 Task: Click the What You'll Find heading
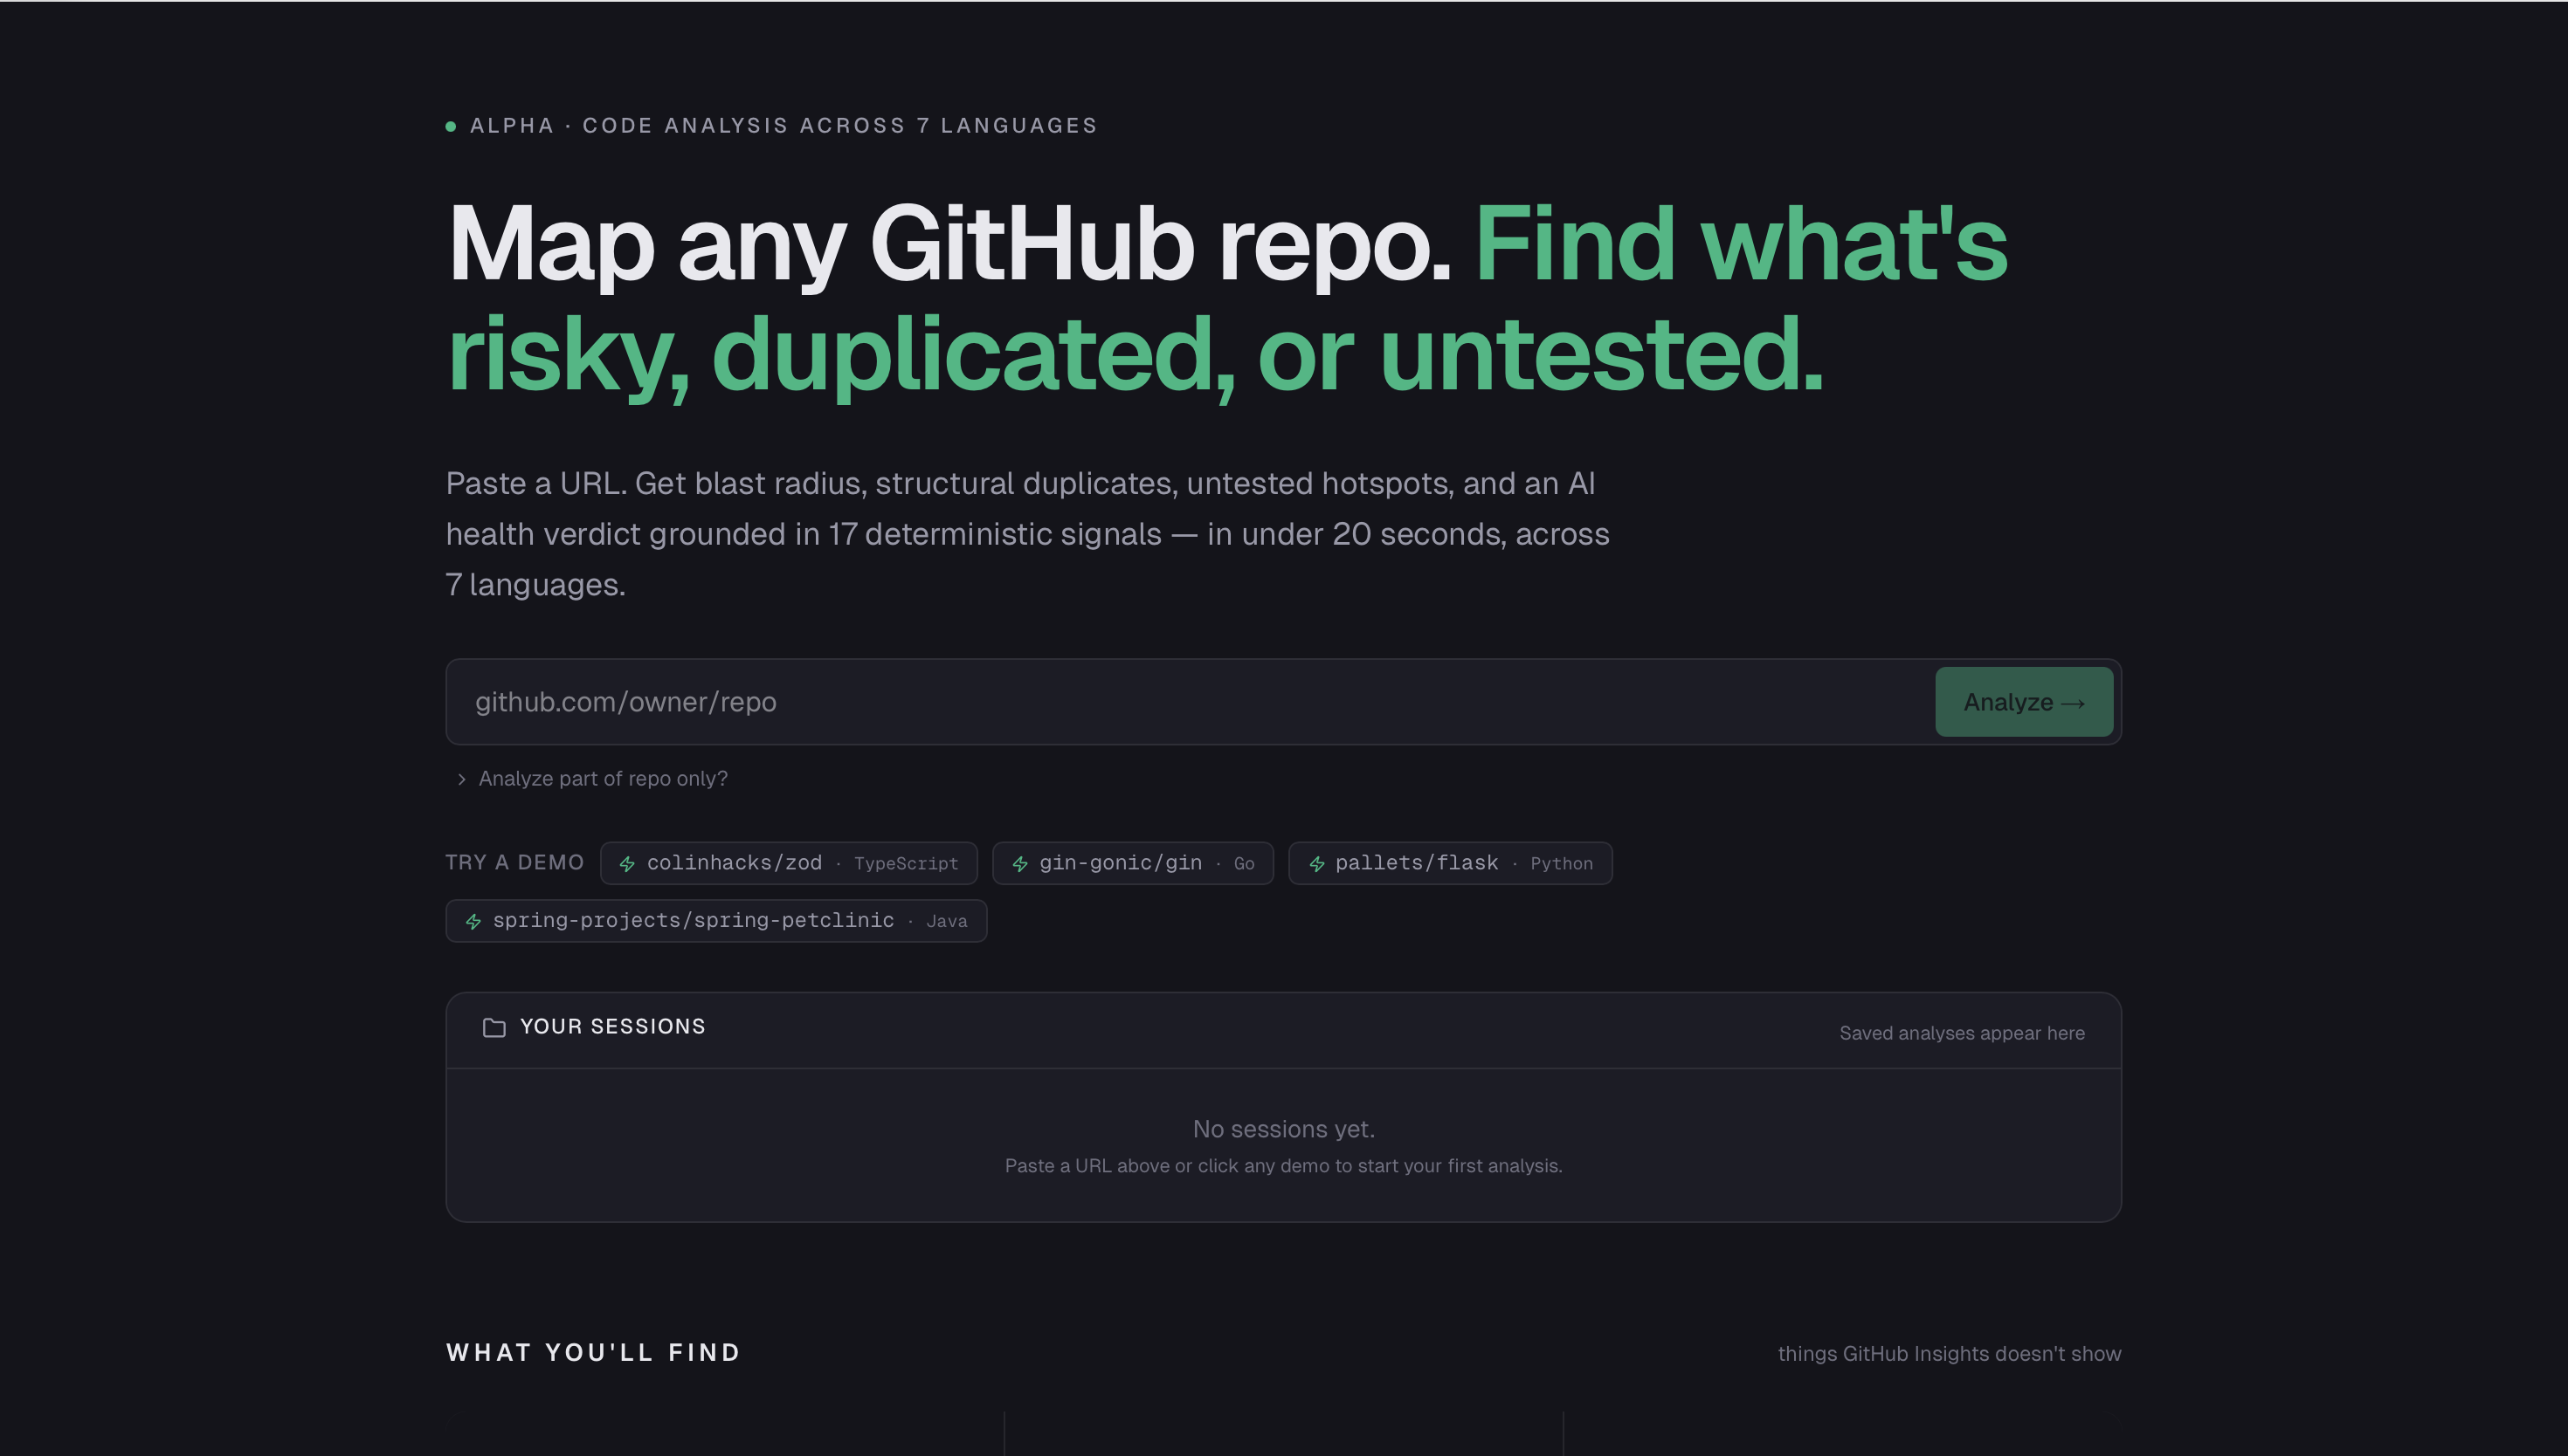pos(593,1353)
